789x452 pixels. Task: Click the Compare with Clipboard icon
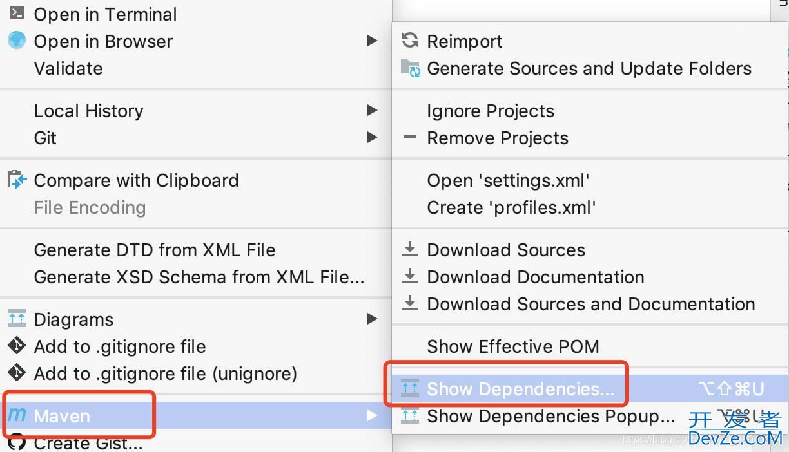[x=17, y=180]
